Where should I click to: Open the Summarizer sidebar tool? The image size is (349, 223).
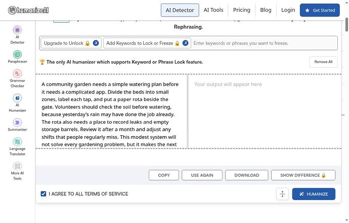(17, 125)
